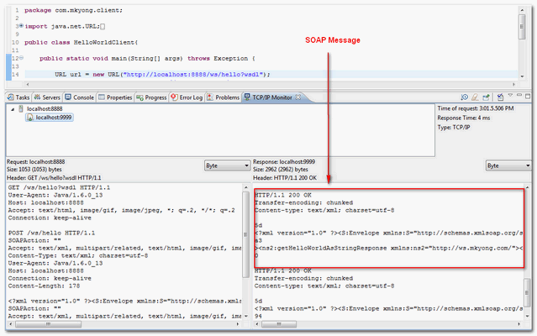
Task: Toggle the show header checkmark icon
Action: [x=500, y=97]
